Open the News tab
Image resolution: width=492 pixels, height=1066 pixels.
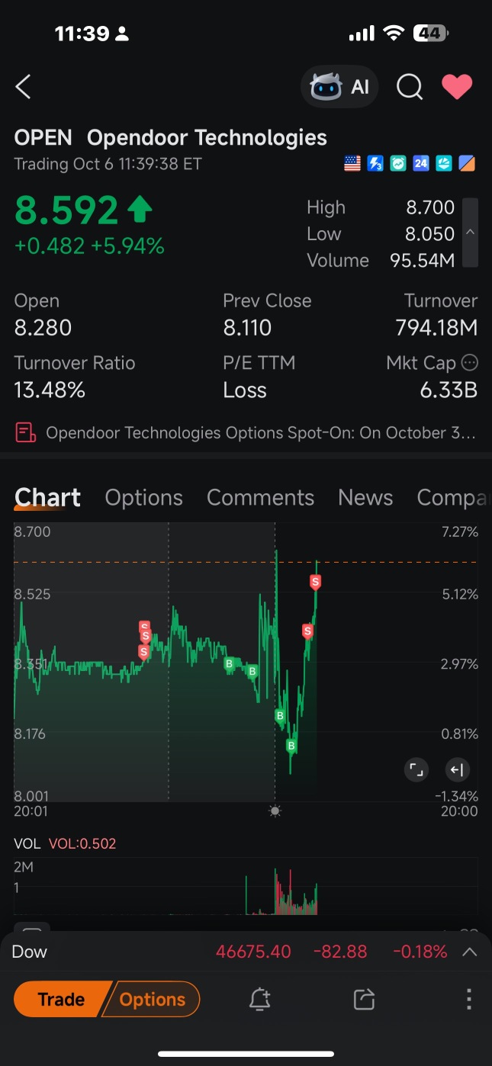365,498
